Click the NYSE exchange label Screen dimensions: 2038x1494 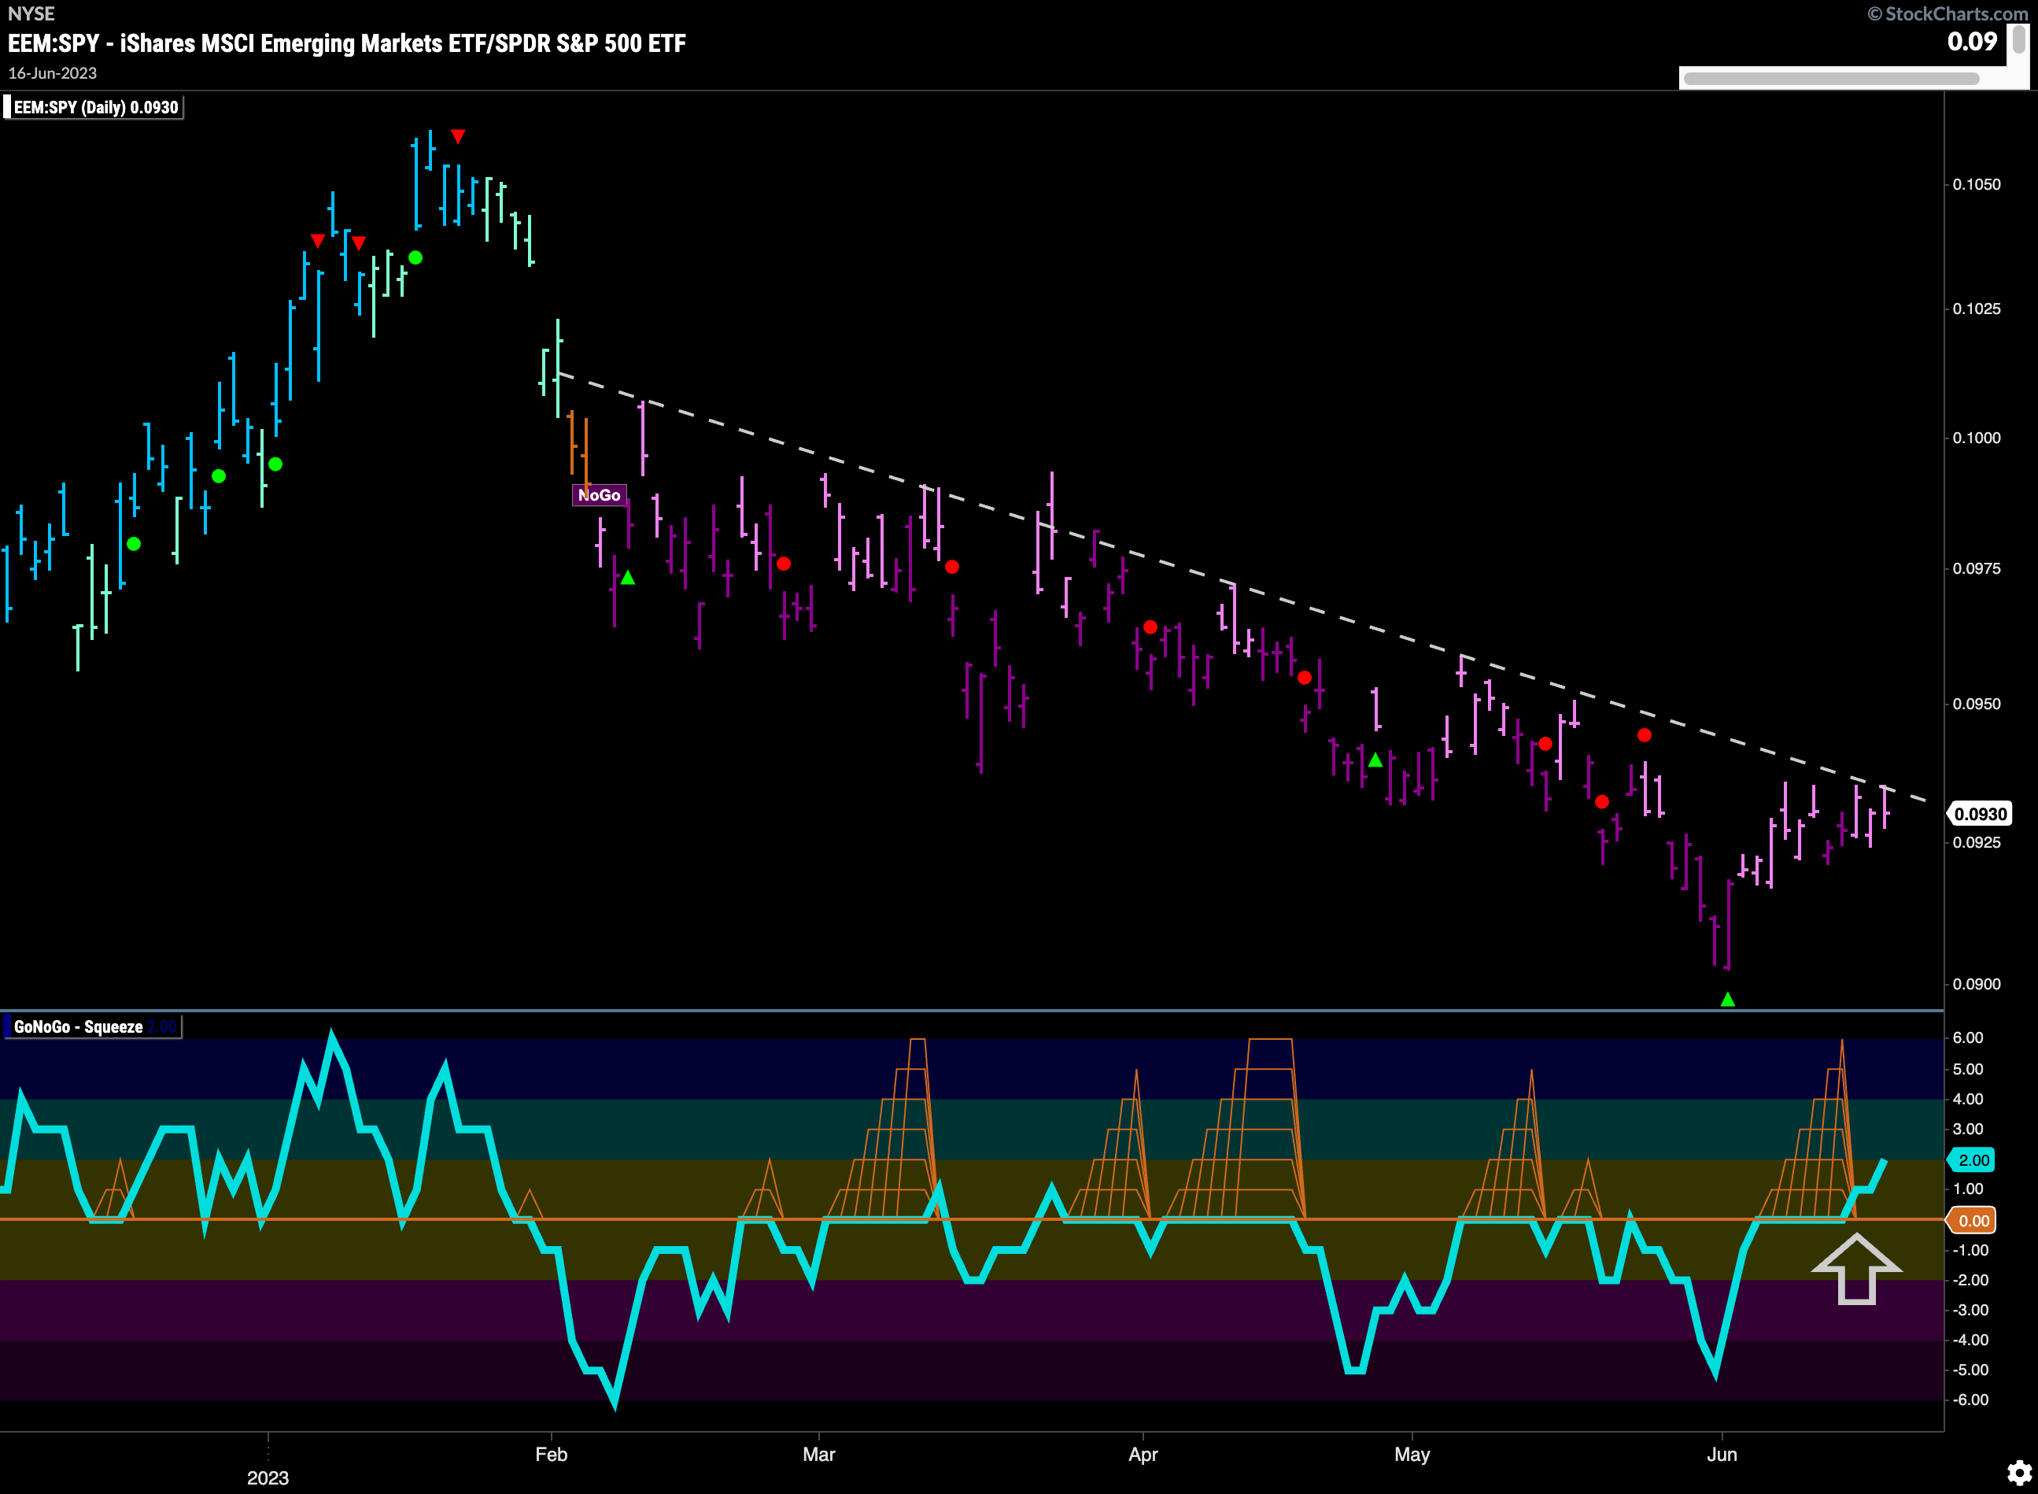[31, 13]
